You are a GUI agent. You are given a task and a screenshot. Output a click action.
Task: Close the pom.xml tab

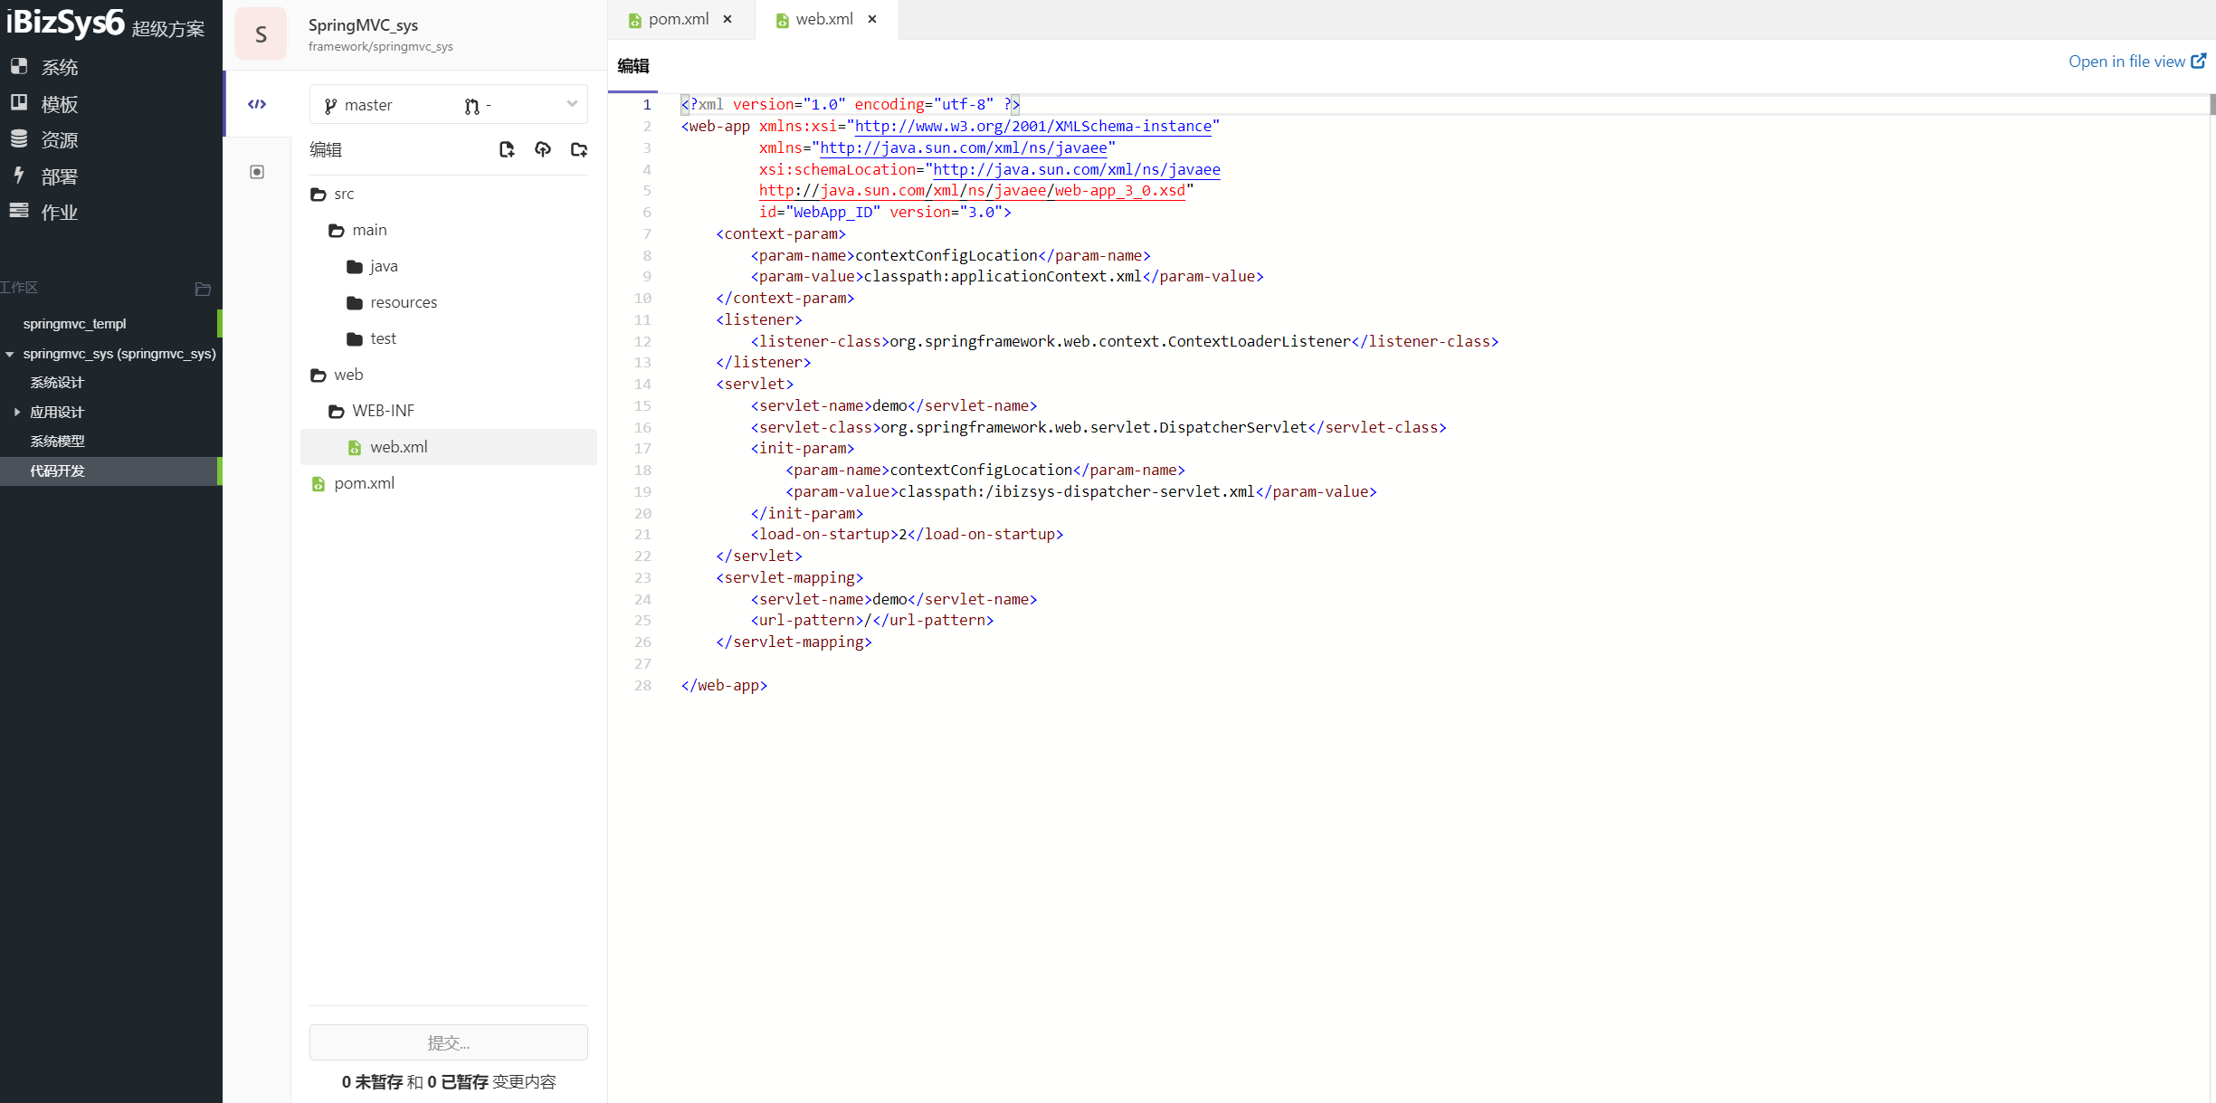click(x=728, y=19)
